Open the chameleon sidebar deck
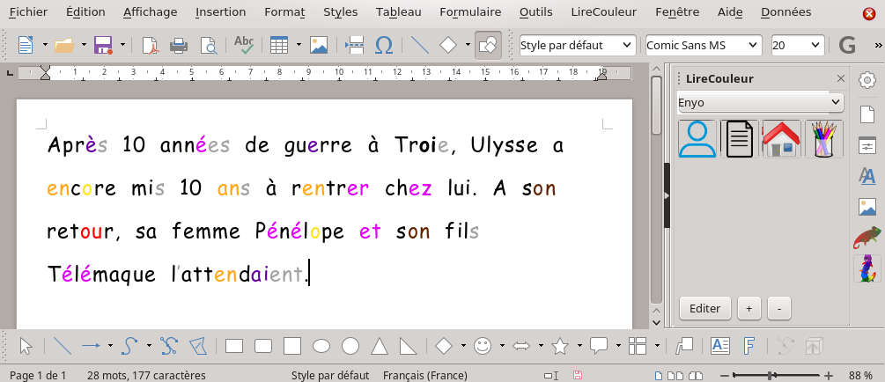 pyautogui.click(x=867, y=238)
